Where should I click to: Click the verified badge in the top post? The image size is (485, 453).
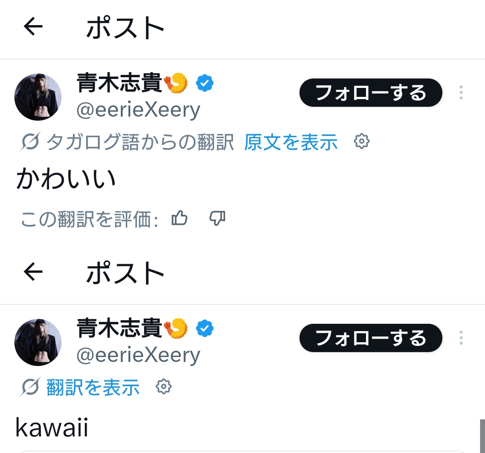tap(205, 83)
